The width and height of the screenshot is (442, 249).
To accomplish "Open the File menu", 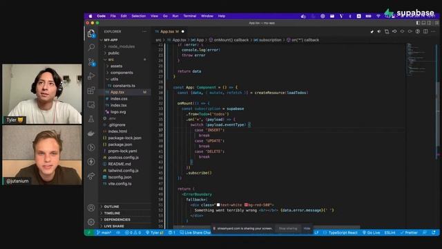I will pyautogui.click(x=113, y=16).
